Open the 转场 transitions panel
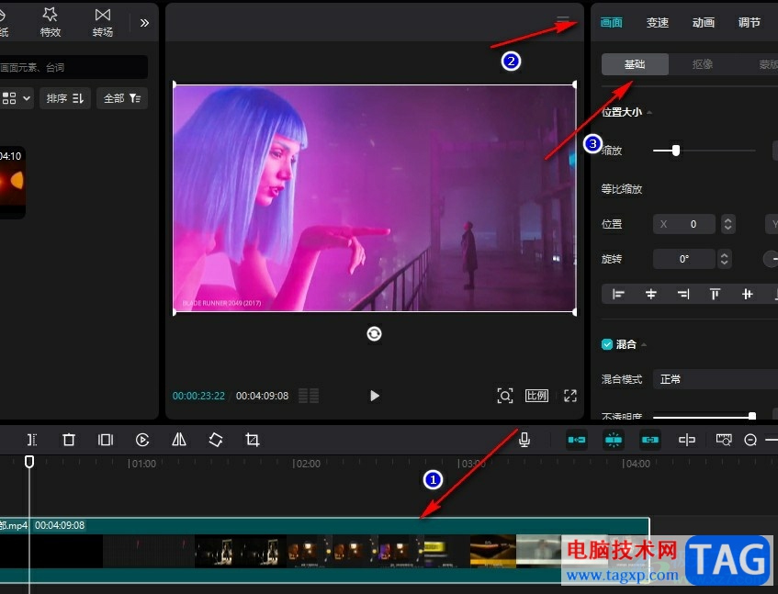Screen dimensions: 778x594 pos(103,22)
